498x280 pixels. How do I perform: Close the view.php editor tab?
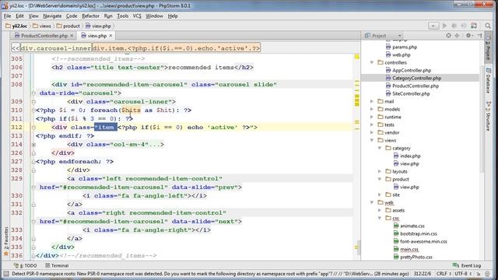pyautogui.click(x=110, y=36)
